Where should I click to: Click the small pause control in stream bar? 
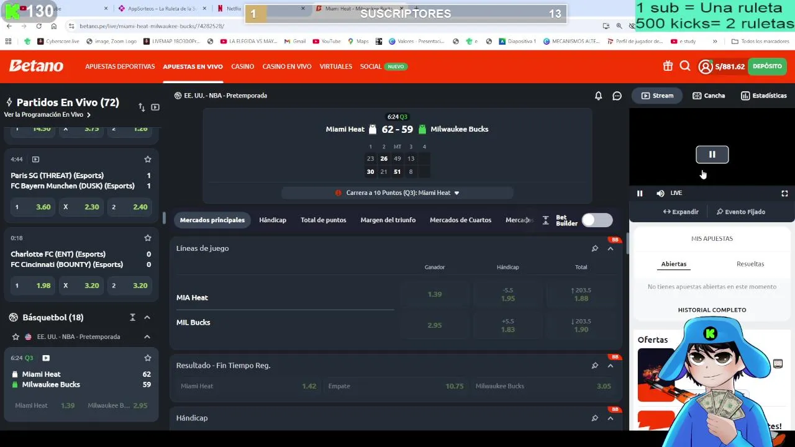tap(640, 194)
